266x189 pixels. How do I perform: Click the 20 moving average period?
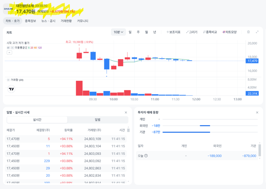[32, 48]
